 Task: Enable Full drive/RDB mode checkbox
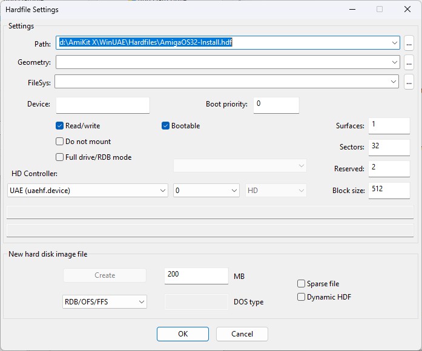[x=60, y=157]
